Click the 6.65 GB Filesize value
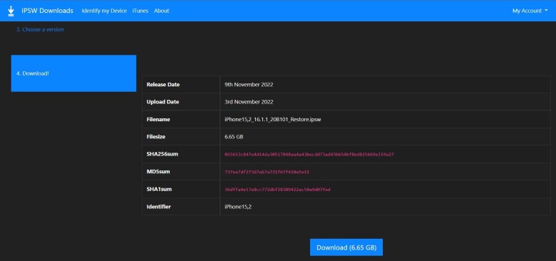Screen dimensions: 556x261 234,137
